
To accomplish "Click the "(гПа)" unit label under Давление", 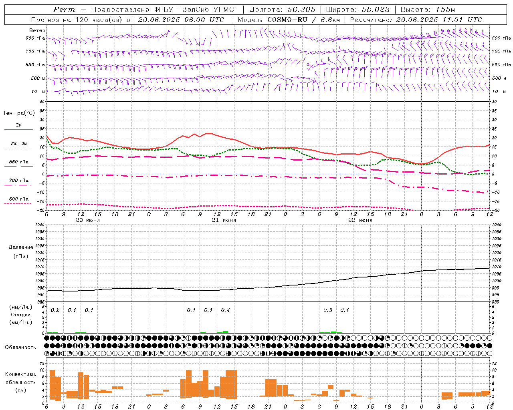I will tap(20, 256).
